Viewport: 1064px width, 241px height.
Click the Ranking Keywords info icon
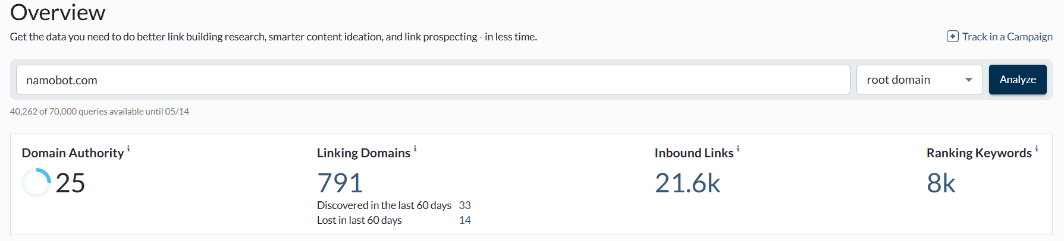point(1037,148)
